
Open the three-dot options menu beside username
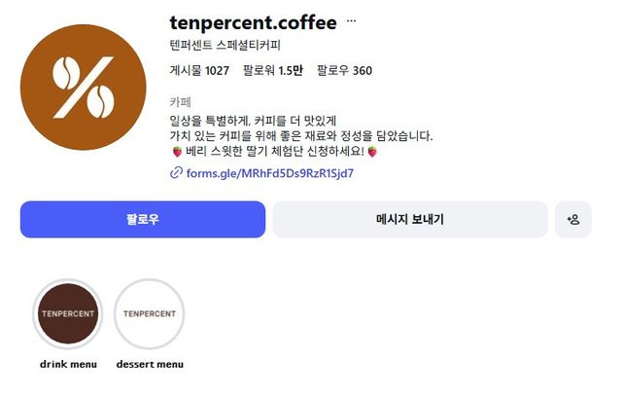pyautogui.click(x=352, y=20)
